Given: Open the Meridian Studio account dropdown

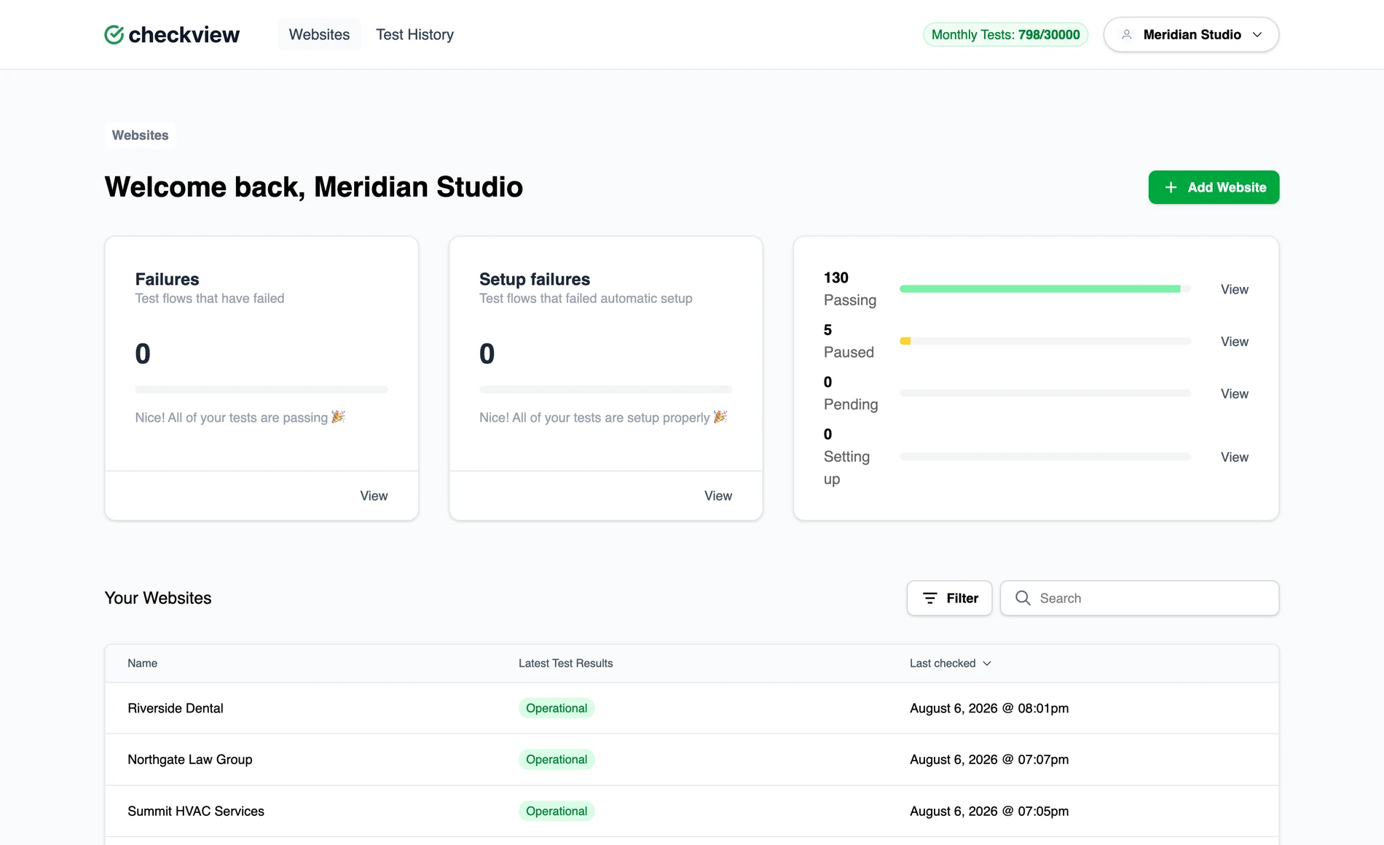Looking at the screenshot, I should pyautogui.click(x=1191, y=34).
